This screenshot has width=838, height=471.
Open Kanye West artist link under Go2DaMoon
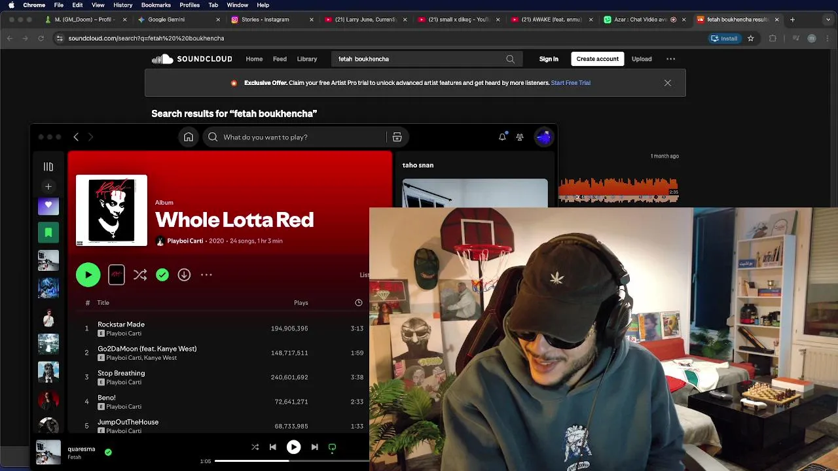(160, 358)
